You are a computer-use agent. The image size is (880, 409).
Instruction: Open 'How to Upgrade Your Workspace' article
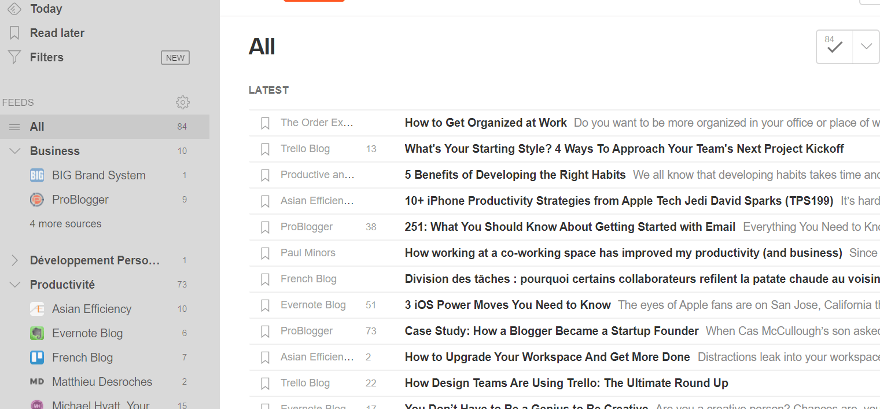point(547,357)
